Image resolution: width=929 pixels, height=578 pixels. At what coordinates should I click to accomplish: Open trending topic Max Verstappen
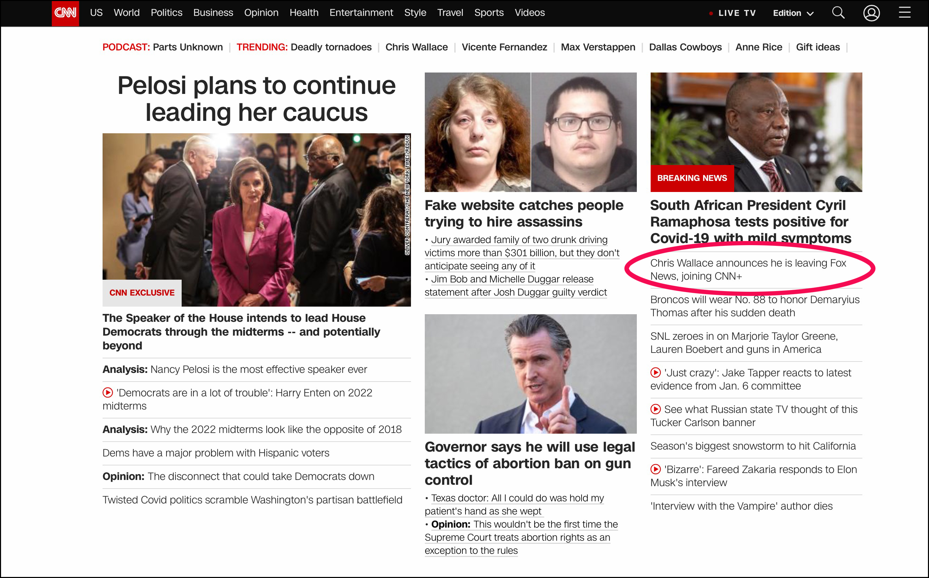pyautogui.click(x=598, y=47)
